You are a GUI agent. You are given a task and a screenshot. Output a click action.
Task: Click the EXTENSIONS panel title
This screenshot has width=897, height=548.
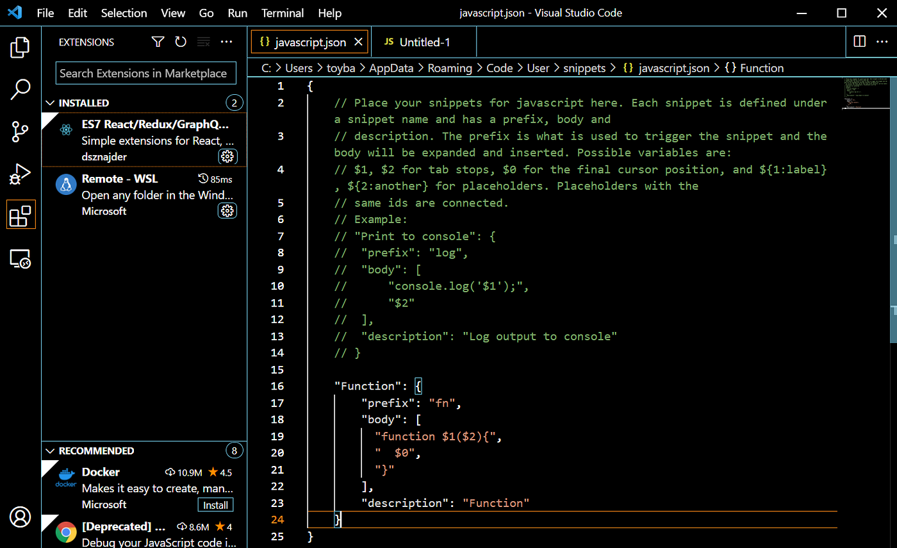(x=86, y=42)
